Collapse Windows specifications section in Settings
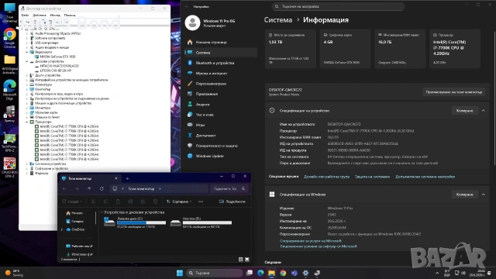 [483, 195]
